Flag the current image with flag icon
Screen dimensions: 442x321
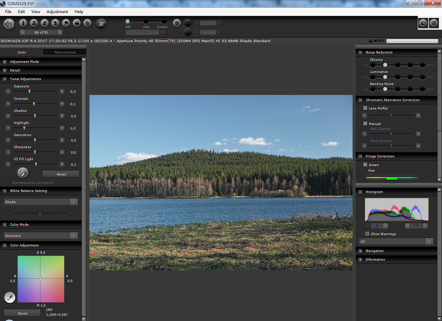tap(66, 23)
